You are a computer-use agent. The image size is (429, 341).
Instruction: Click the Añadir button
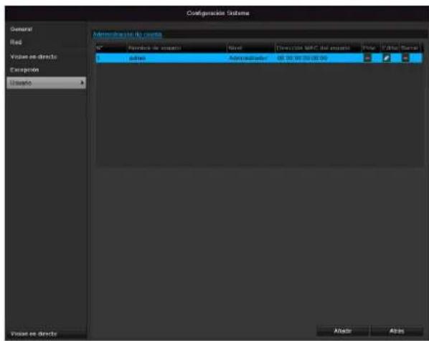(x=342, y=331)
